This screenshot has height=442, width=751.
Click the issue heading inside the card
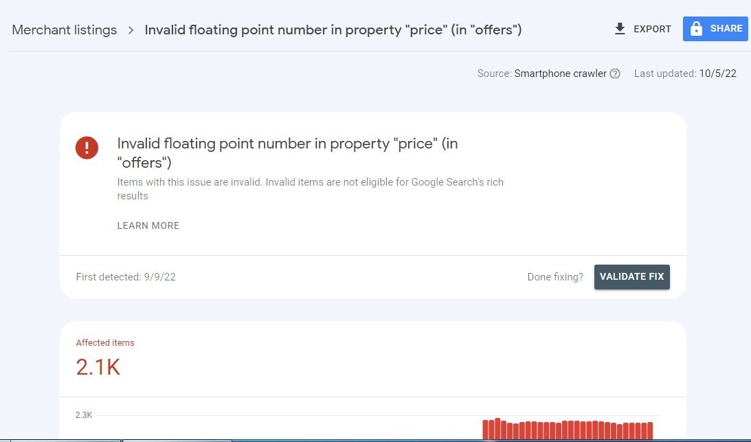(x=287, y=153)
